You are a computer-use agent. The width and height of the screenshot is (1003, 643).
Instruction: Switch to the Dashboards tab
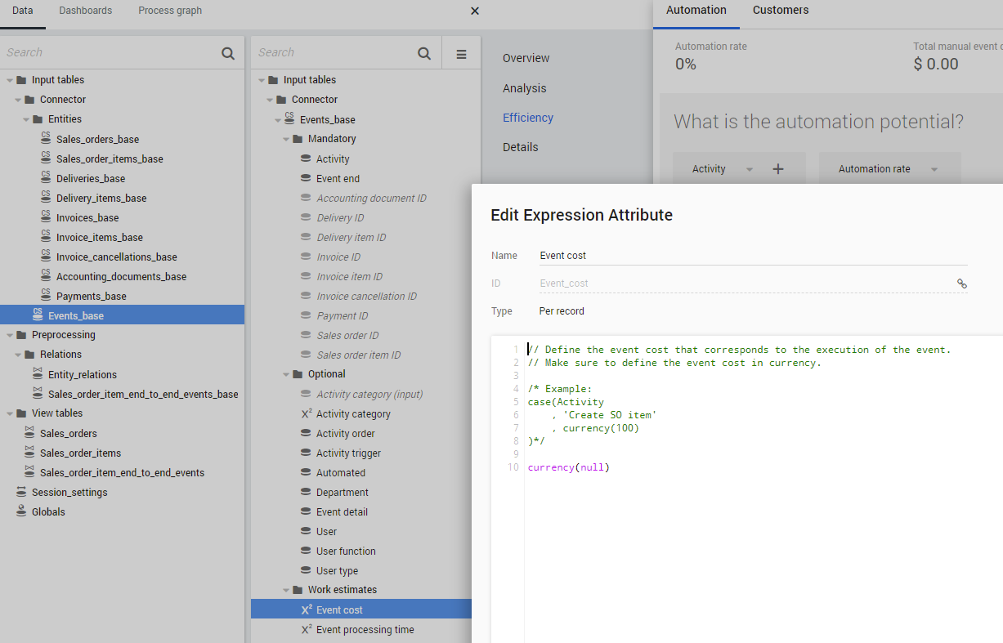click(x=86, y=11)
